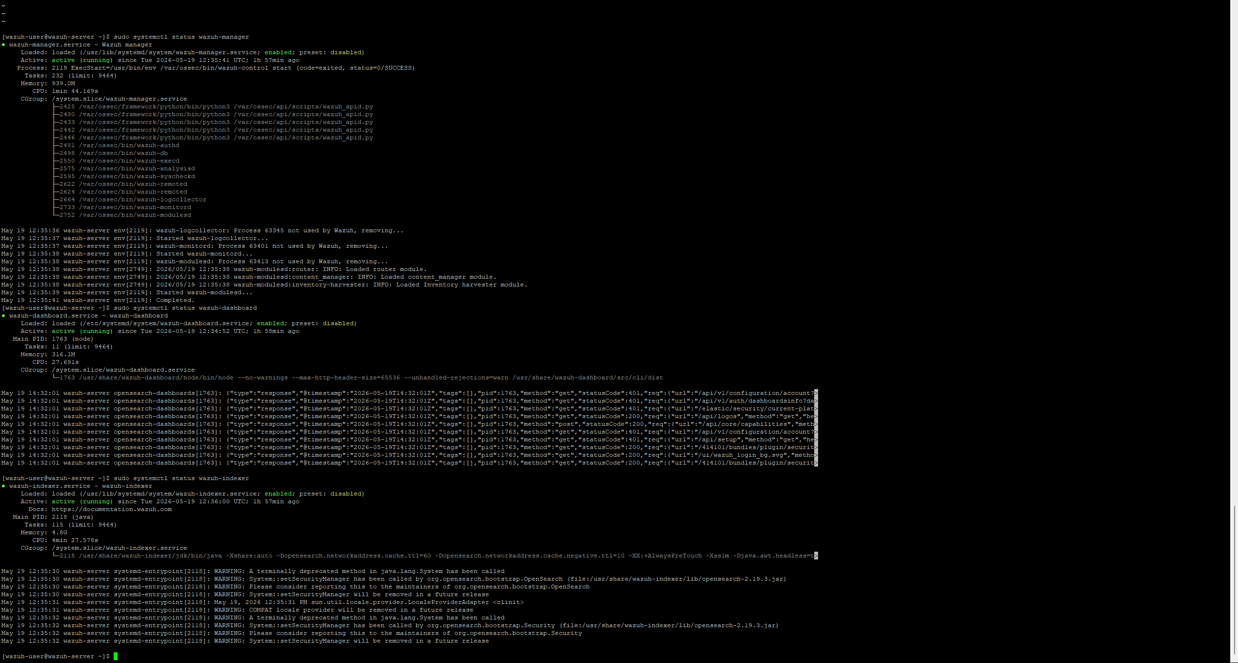Click the 'Loaded router module.' log line

click(x=214, y=269)
